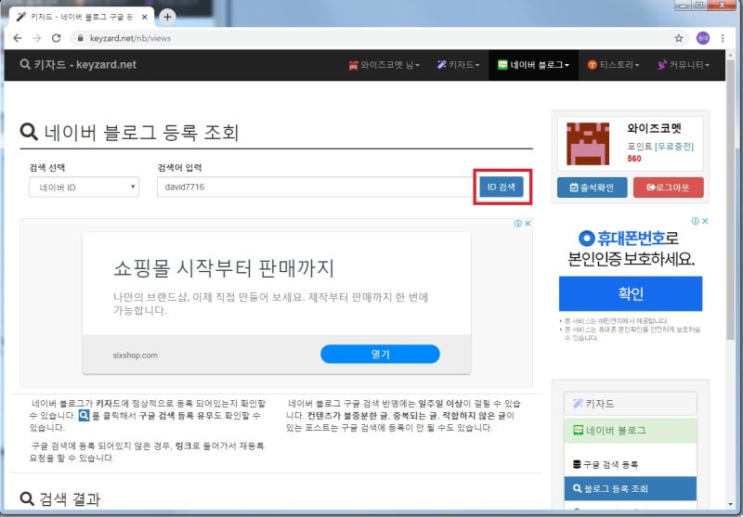Expand the 티스토리 navbar menu
This screenshot has height=517, width=743.
click(613, 65)
